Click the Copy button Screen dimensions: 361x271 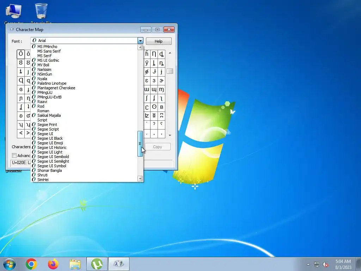pyautogui.click(x=158, y=147)
